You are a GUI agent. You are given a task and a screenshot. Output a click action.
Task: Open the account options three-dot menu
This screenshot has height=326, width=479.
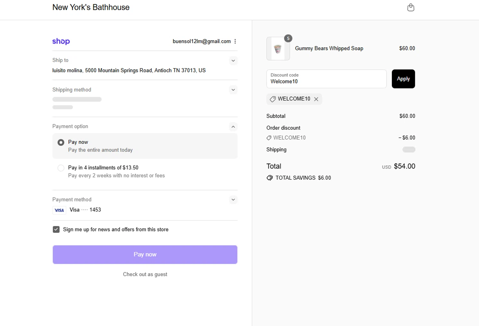[235, 41]
